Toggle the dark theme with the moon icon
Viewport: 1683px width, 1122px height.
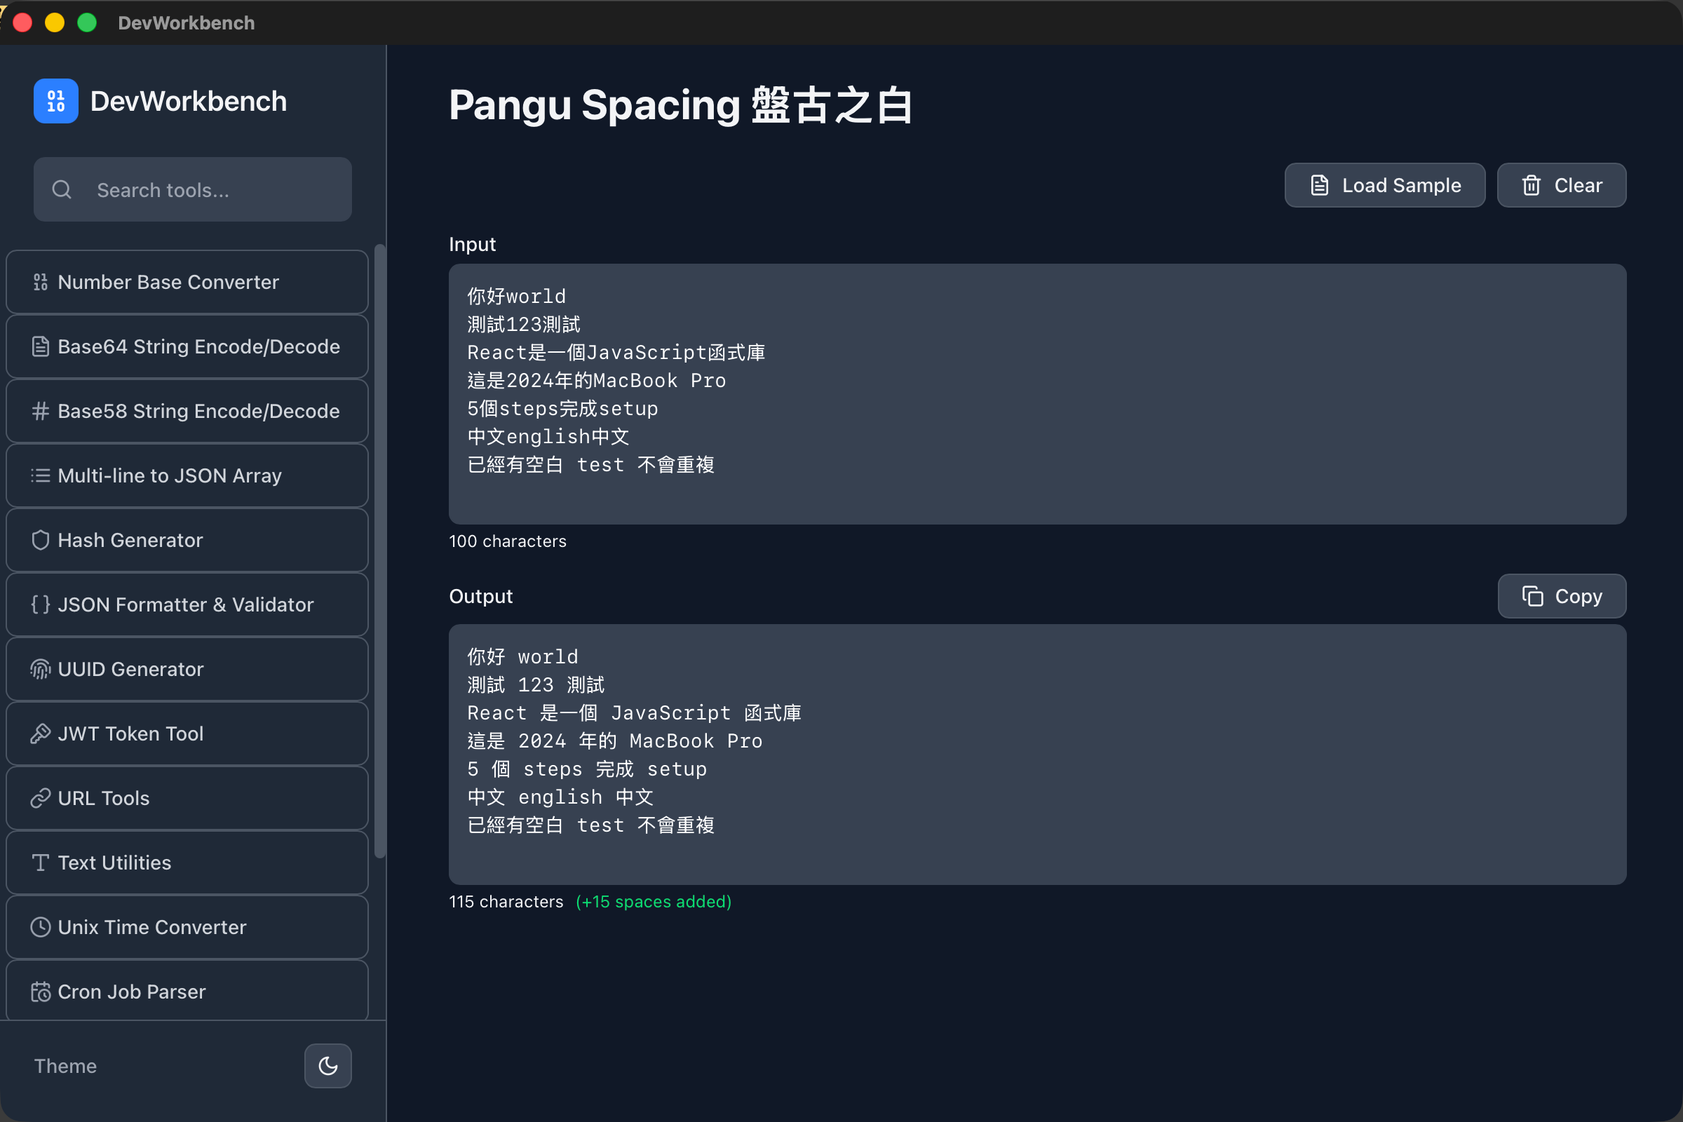[x=327, y=1065]
